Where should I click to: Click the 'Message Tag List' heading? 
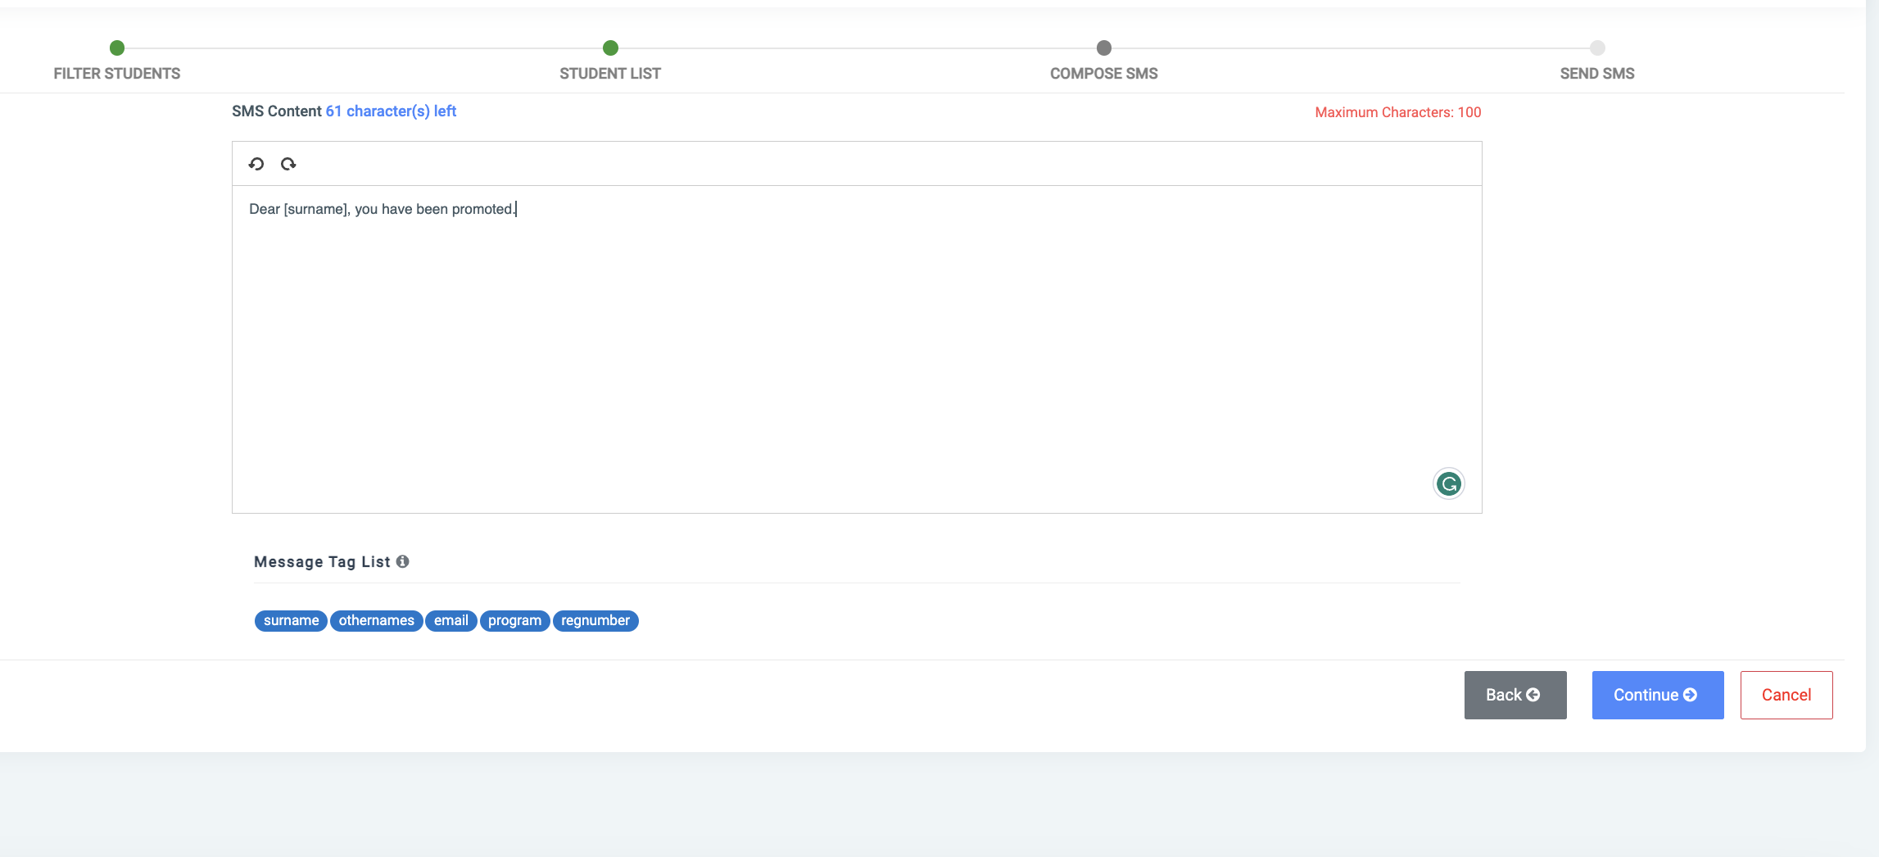(322, 562)
